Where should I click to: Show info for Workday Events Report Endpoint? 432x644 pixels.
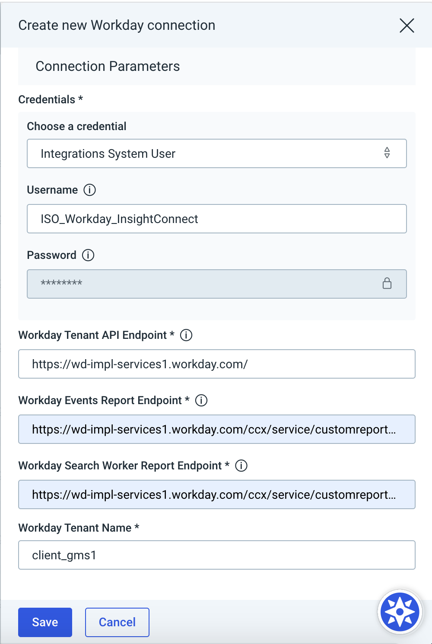(x=201, y=400)
